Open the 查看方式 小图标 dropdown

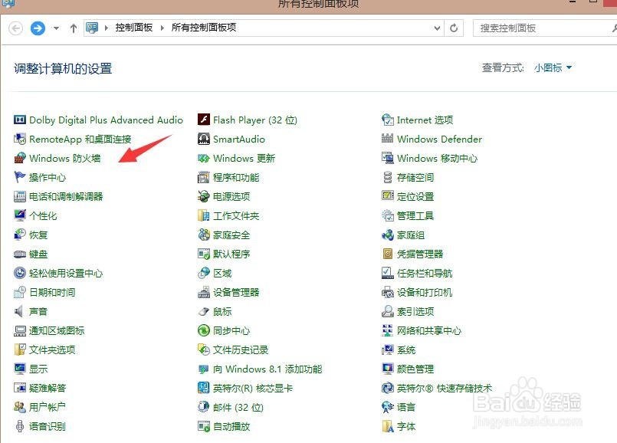[x=553, y=67]
